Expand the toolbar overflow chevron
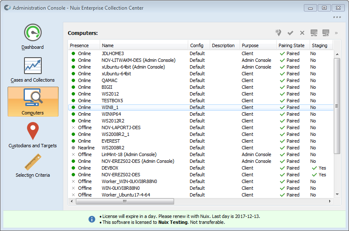This screenshot has width=349, height=231. (336, 33)
